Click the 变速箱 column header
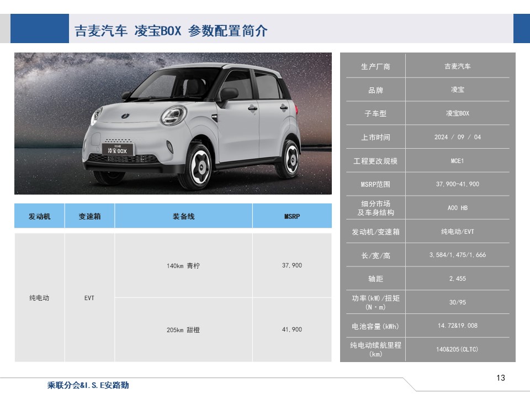The image size is (530, 398). click(89, 216)
